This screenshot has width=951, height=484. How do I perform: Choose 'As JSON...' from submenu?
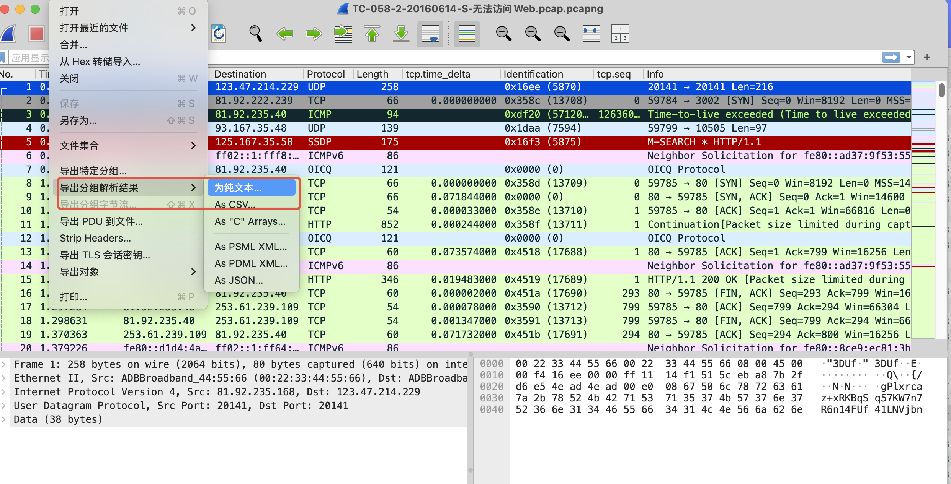(239, 280)
